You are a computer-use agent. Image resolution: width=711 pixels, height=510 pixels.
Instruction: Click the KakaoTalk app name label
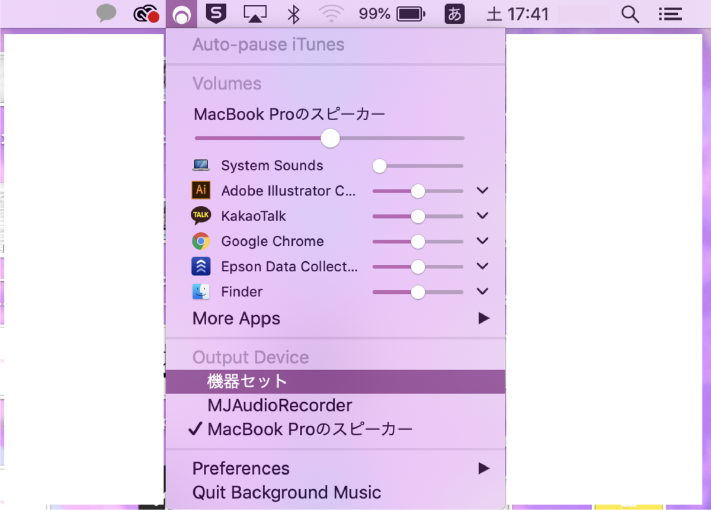[254, 216]
